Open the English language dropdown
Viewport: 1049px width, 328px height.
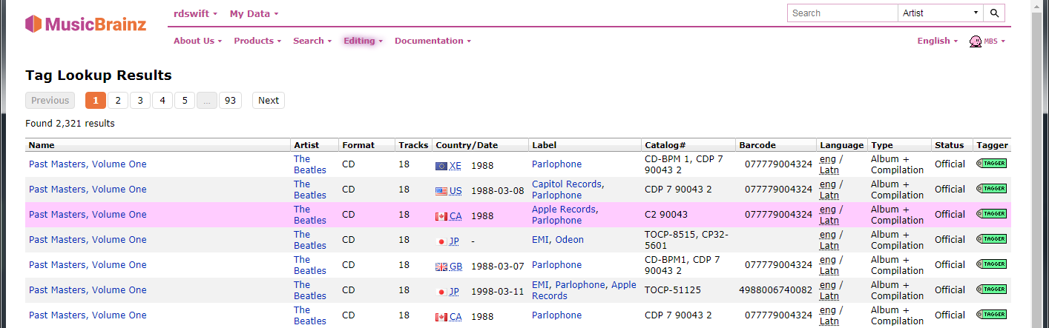coord(937,41)
